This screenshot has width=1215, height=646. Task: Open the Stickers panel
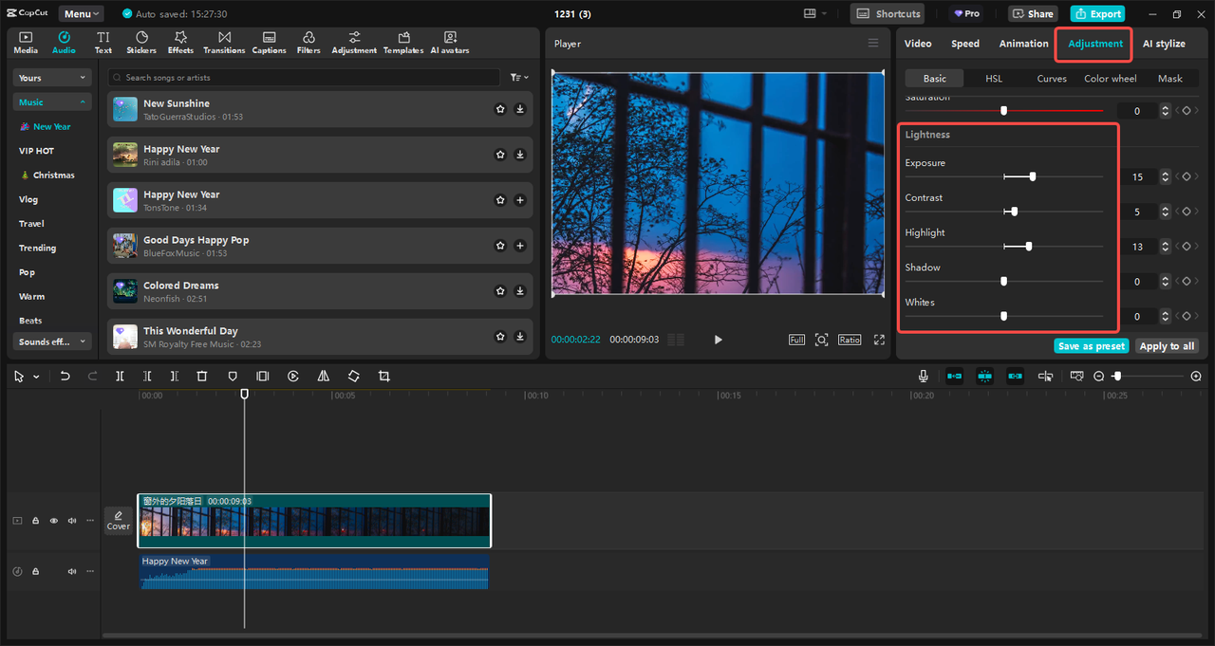(x=141, y=43)
